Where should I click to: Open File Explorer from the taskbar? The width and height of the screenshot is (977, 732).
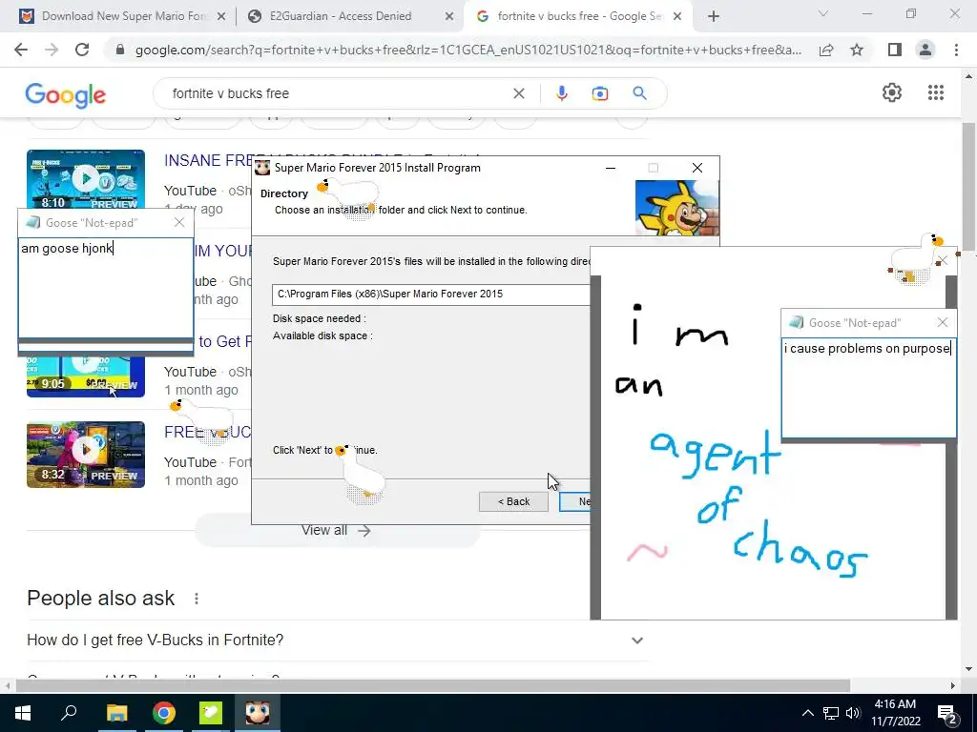[116, 713]
